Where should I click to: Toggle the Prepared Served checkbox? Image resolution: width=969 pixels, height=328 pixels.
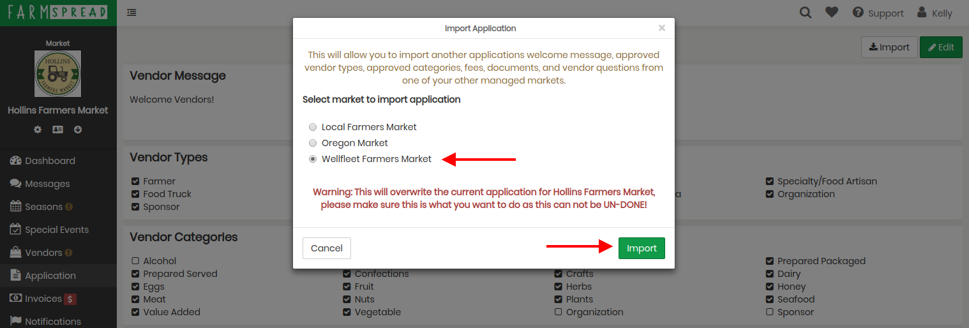(x=135, y=274)
